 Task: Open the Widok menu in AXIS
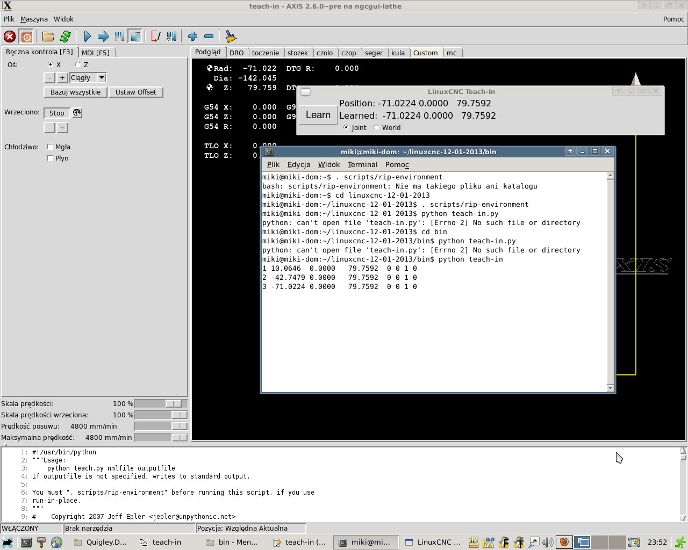tap(63, 19)
